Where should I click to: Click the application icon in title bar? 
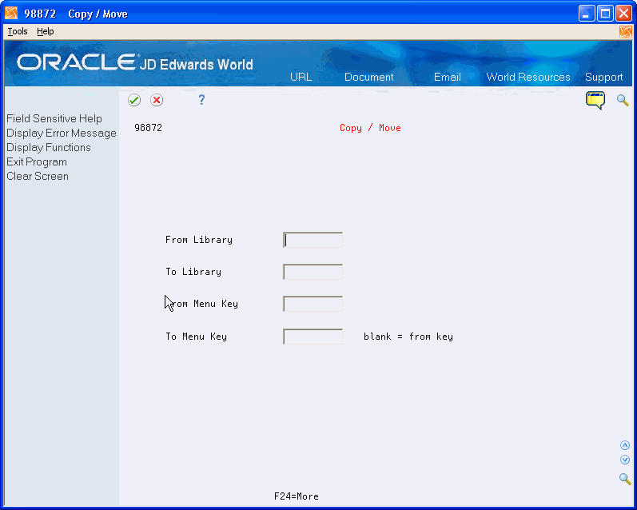point(11,14)
